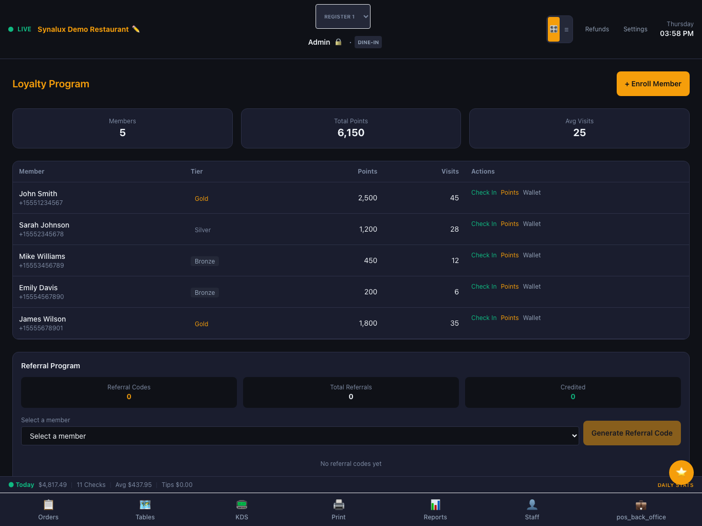Open Settings from the top bar
The height and width of the screenshot is (526, 702).
coord(635,29)
